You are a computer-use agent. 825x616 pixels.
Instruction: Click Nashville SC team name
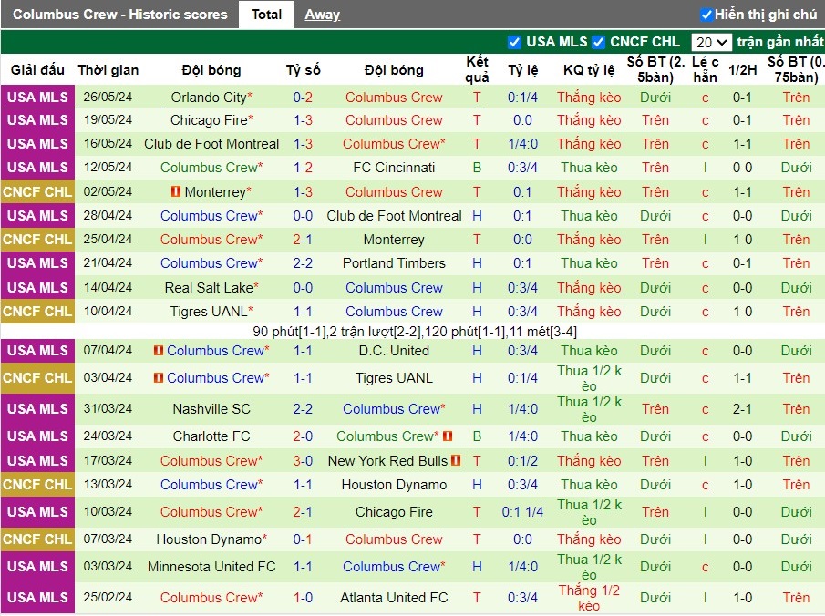point(211,409)
